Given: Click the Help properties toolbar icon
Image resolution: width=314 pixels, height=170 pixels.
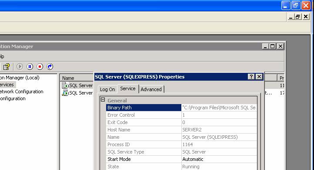Looking at the screenshot, I should pyautogui.click(x=7, y=66).
